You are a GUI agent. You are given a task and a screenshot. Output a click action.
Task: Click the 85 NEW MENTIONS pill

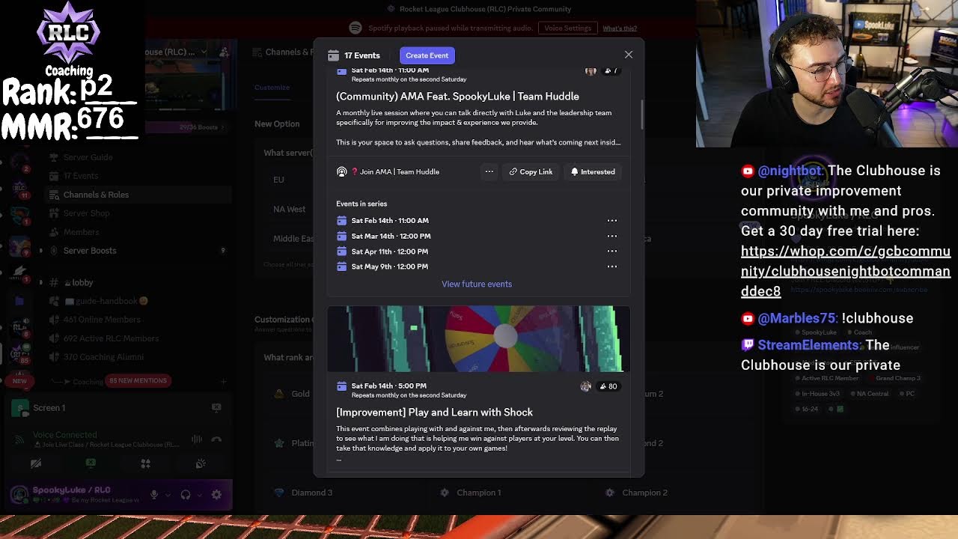(138, 380)
